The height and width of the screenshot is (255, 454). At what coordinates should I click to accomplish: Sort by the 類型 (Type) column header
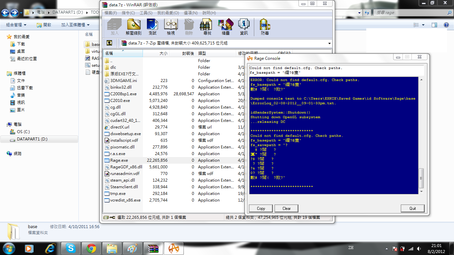tap(216, 53)
